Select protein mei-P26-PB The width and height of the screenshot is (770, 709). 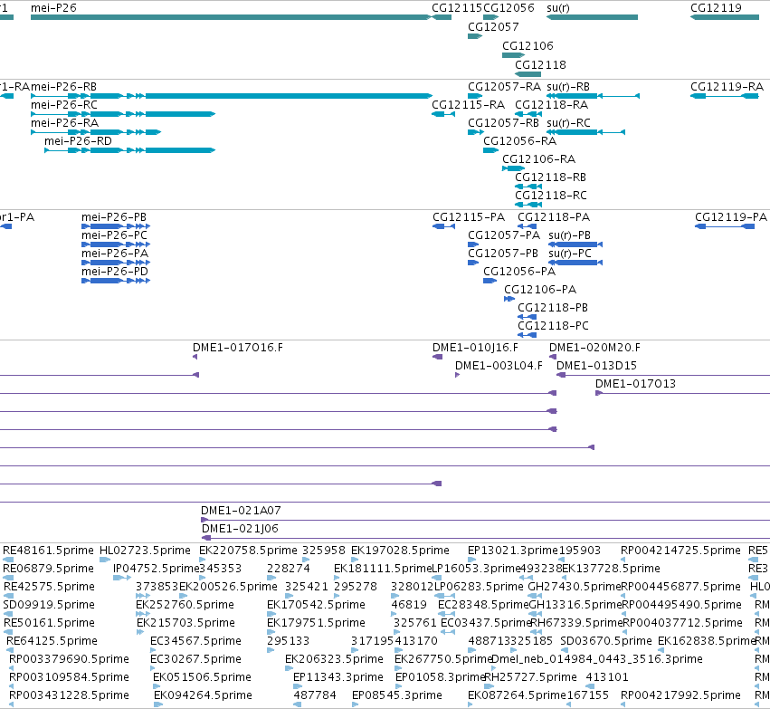(116, 226)
